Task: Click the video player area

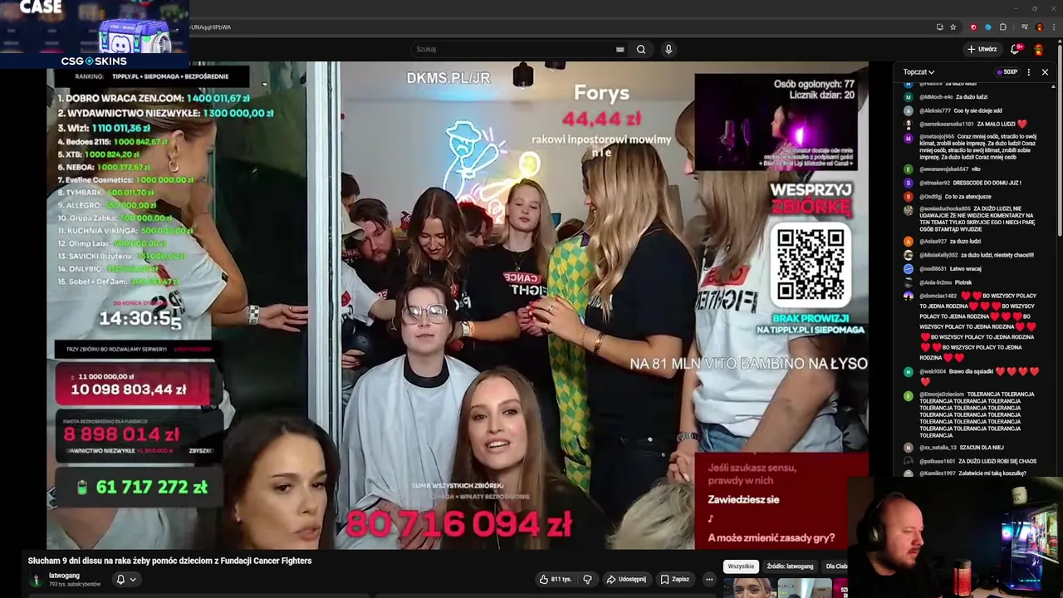Action: coord(458,306)
